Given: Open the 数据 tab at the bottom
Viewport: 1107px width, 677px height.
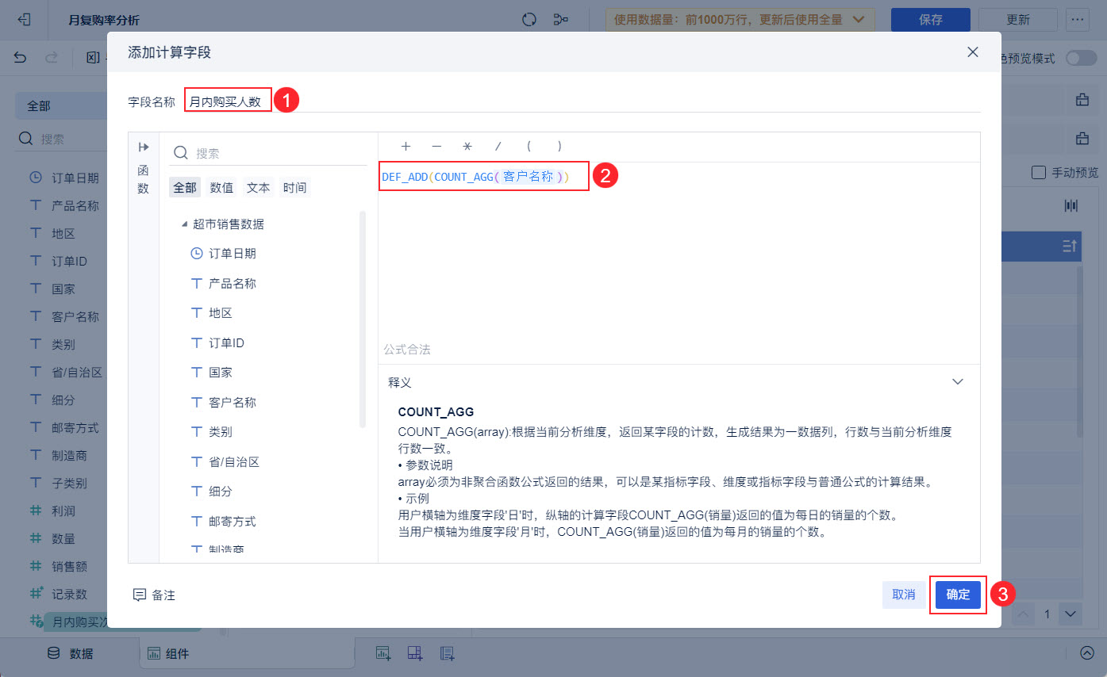Looking at the screenshot, I should pyautogui.click(x=71, y=653).
